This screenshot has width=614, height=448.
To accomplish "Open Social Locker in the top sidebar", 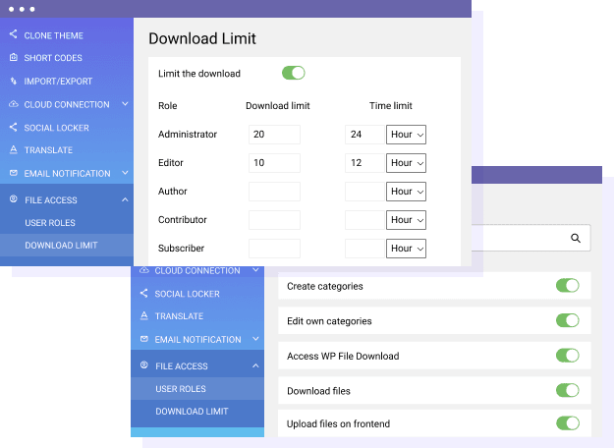I will [x=56, y=128].
